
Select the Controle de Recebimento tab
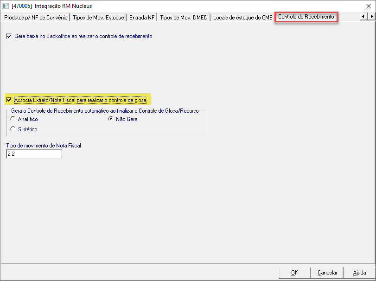(306, 17)
